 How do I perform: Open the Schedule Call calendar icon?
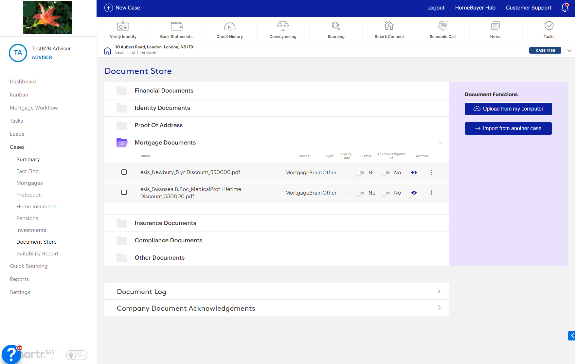(x=443, y=26)
